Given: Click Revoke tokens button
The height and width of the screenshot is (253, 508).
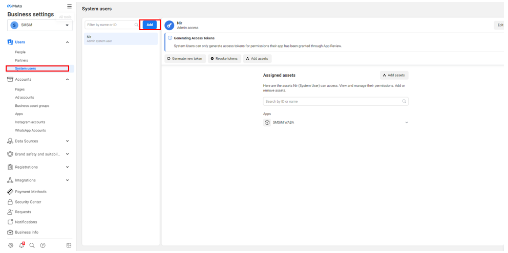Looking at the screenshot, I should [224, 59].
